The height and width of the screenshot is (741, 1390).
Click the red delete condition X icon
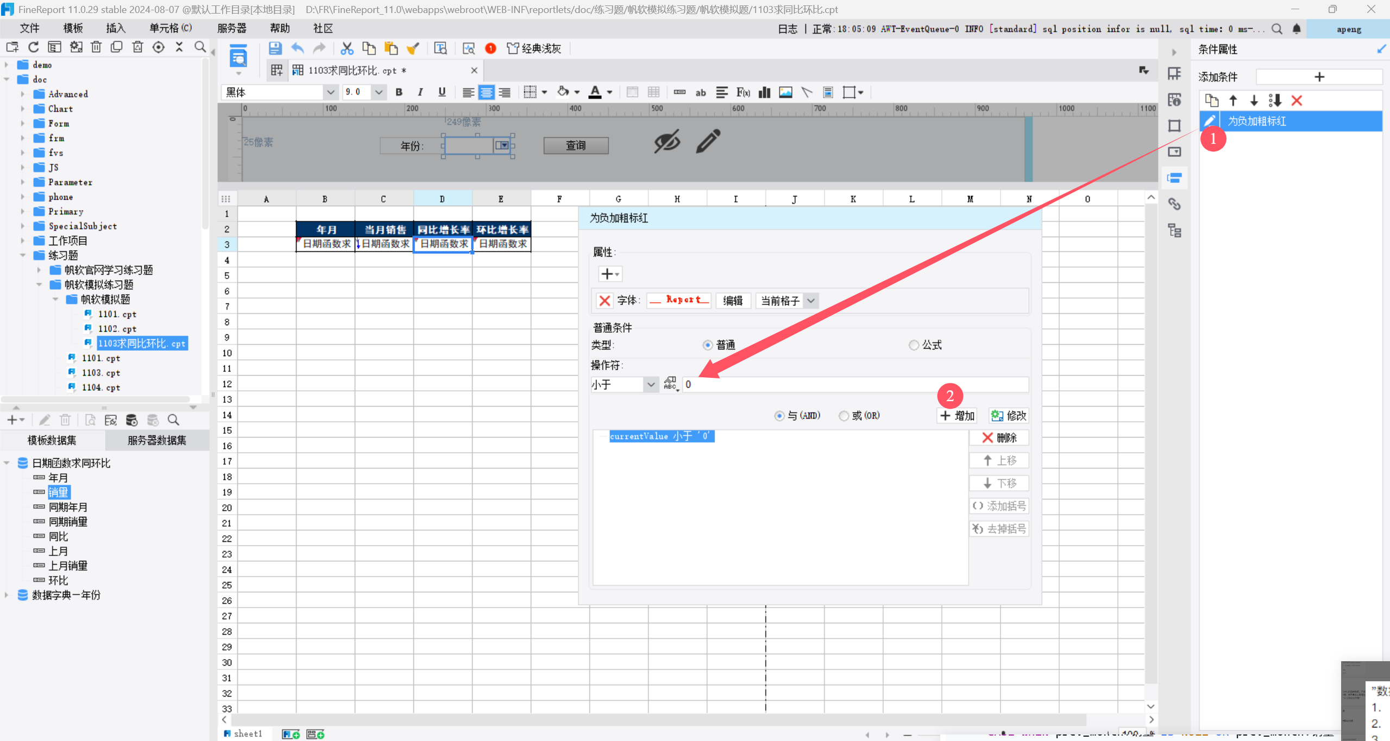coord(1297,100)
